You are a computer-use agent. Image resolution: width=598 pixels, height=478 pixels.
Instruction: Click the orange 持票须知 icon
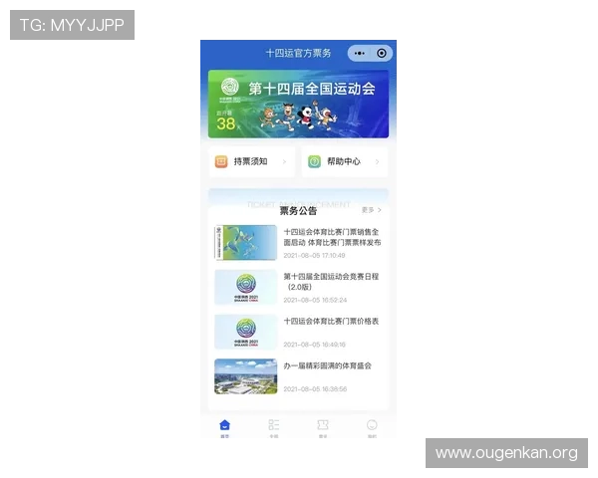click(x=221, y=161)
